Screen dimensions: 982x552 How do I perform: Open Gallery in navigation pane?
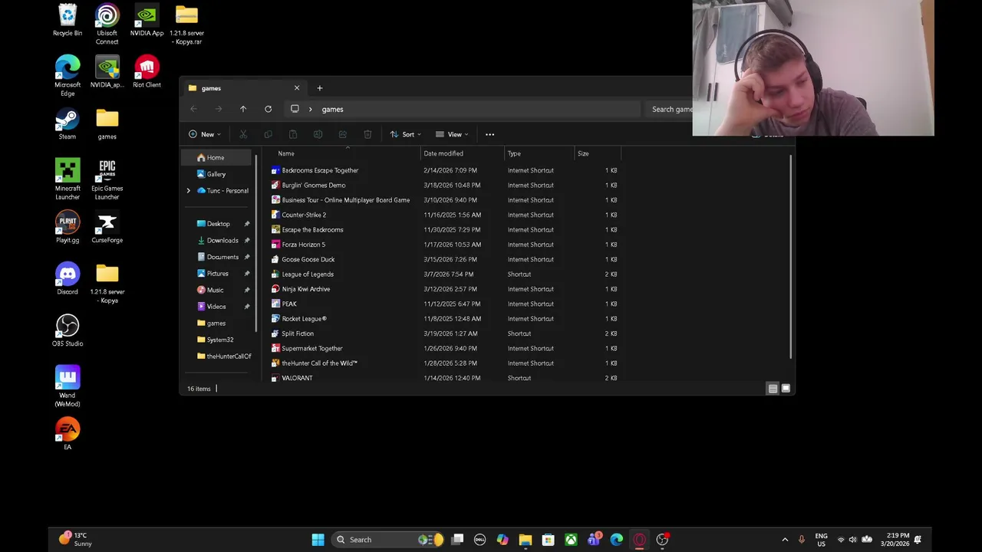coord(218,174)
